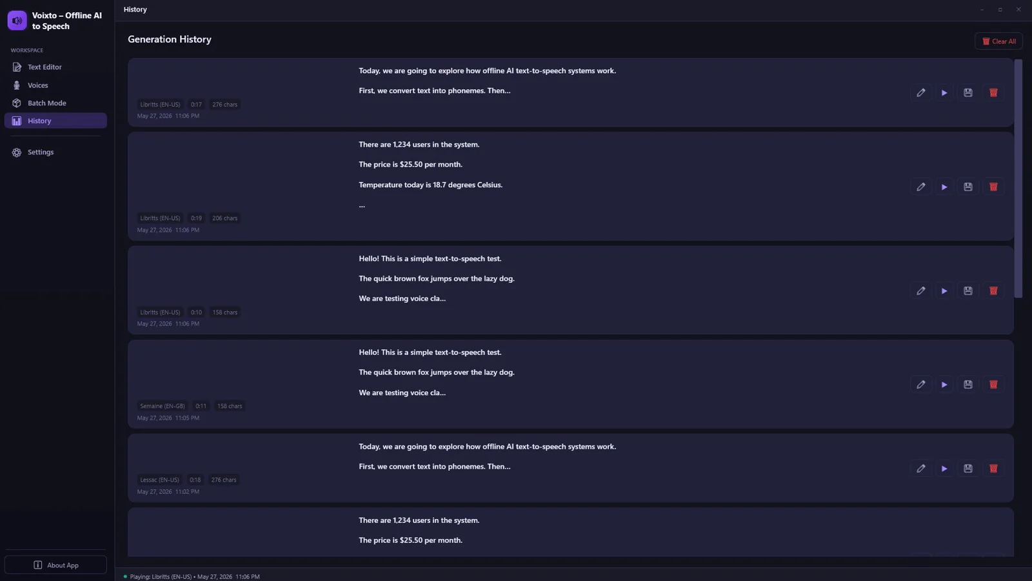The image size is (1032, 581).
Task: Play the 206 chars Libritts entry
Action: click(944, 187)
